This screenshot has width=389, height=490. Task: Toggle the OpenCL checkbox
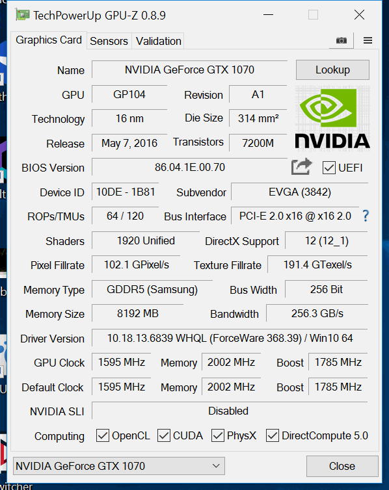point(103,435)
